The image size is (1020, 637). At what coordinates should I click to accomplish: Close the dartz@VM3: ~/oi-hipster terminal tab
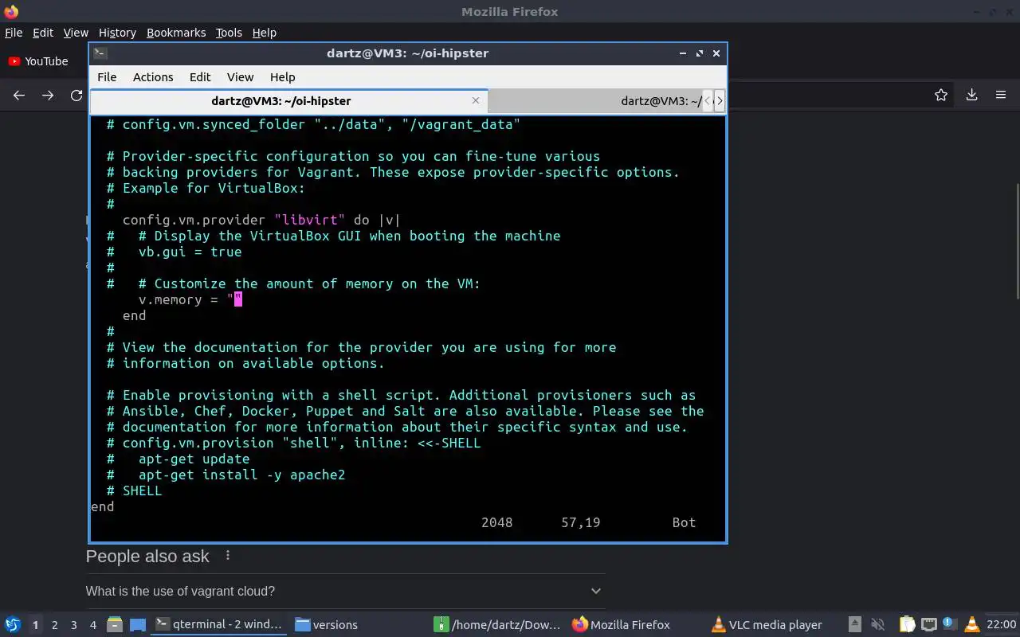[x=476, y=100]
